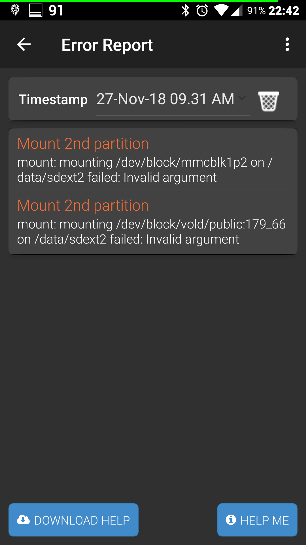
Task: Expand the timestamp dropdown arrow
Action: point(242,98)
